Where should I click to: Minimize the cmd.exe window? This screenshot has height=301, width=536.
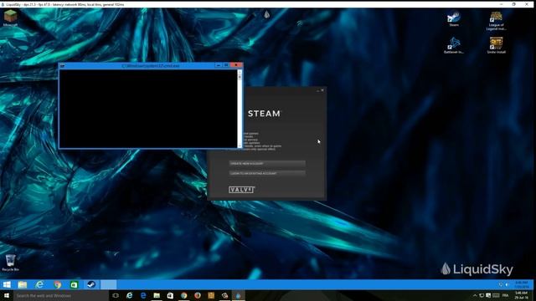[219, 65]
